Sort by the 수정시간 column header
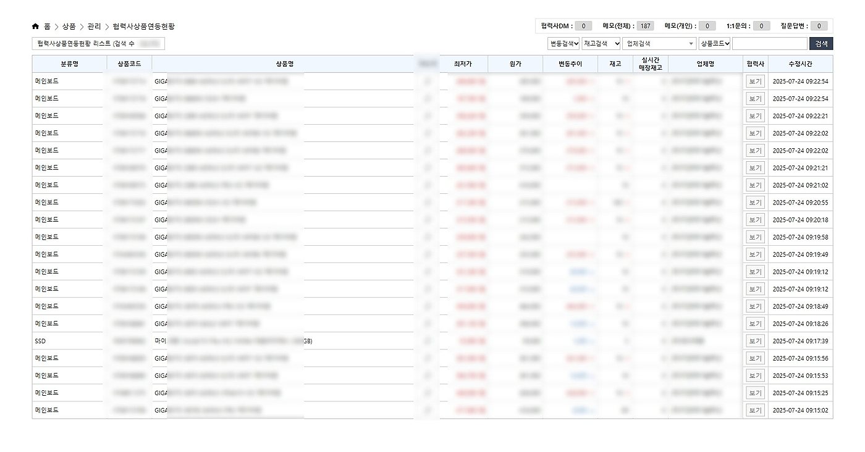The width and height of the screenshot is (865, 452). 800,64
